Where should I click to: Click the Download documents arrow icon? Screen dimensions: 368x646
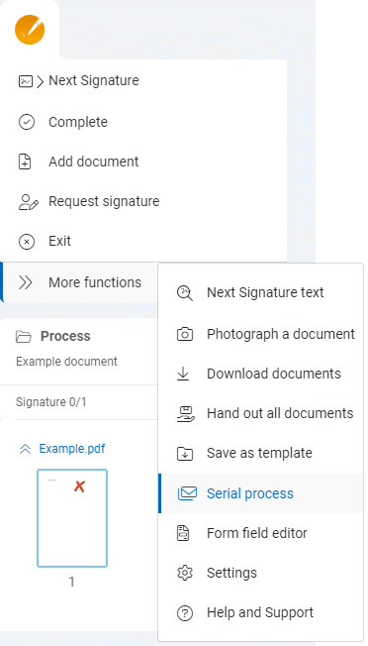183,375
